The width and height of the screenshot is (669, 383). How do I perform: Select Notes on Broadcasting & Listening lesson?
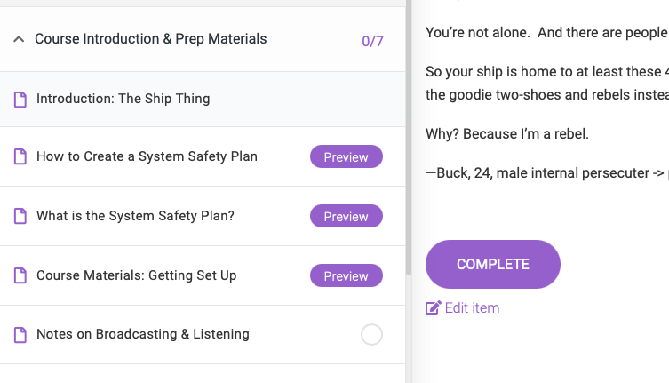pyautogui.click(x=143, y=334)
